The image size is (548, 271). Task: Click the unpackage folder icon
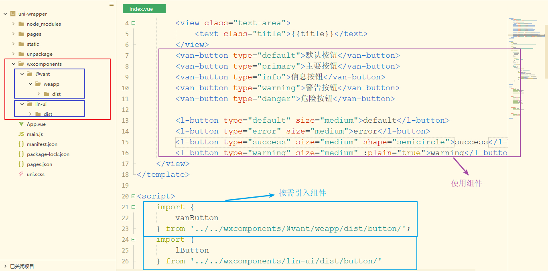(21, 54)
